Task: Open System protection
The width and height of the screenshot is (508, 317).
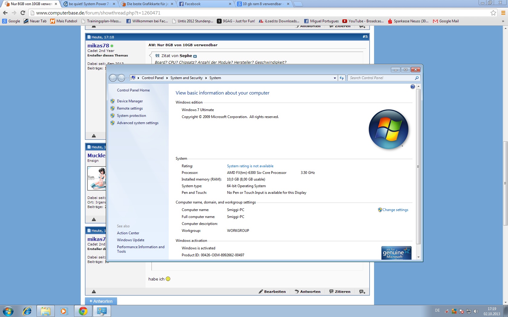Action: coord(132,116)
